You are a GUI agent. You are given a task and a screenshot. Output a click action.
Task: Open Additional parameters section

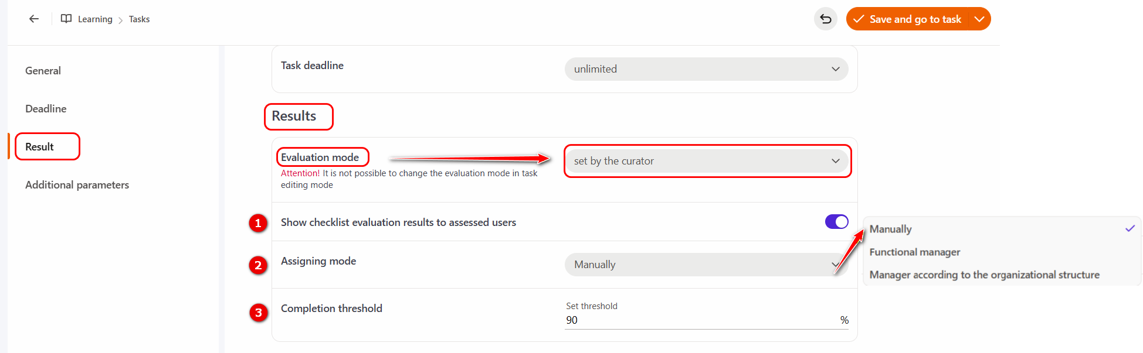point(77,185)
